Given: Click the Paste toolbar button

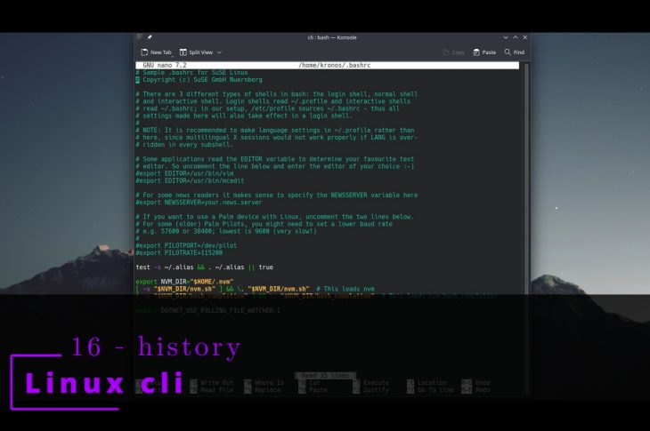Looking at the screenshot, I should tap(484, 52).
